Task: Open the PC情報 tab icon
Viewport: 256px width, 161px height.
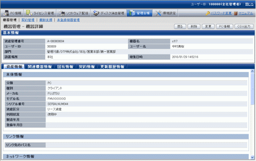Action: click(x=6, y=13)
